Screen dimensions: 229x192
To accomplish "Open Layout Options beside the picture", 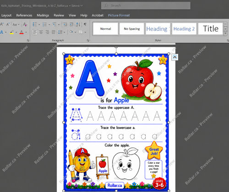I will (x=175, y=57).
